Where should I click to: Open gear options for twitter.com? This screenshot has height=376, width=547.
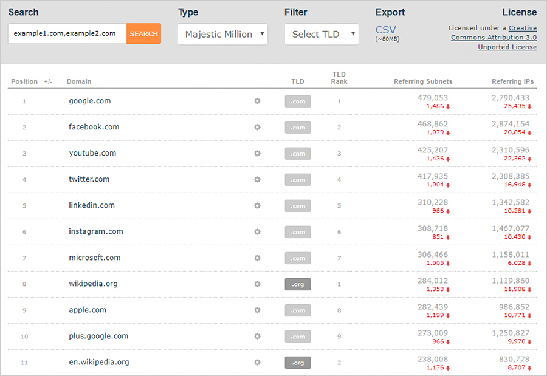pyautogui.click(x=258, y=180)
